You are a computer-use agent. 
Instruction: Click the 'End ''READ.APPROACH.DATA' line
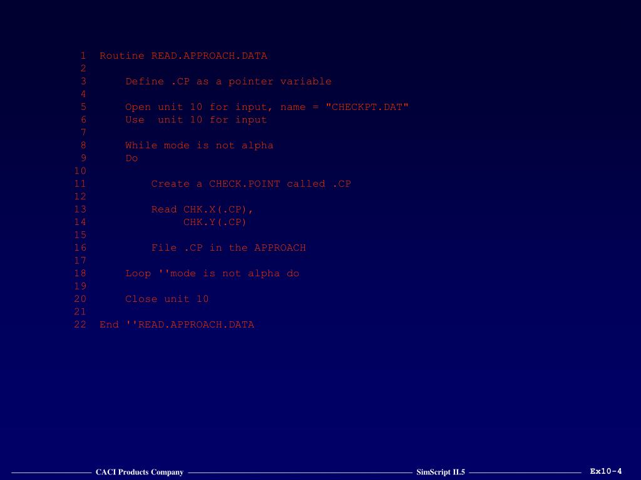point(177,324)
